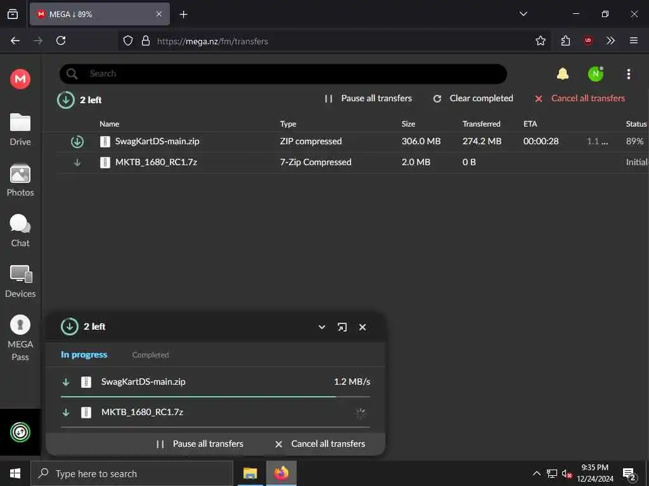The width and height of the screenshot is (649, 486).
Task: Show hidden system tray icons chevron
Action: [536, 473]
